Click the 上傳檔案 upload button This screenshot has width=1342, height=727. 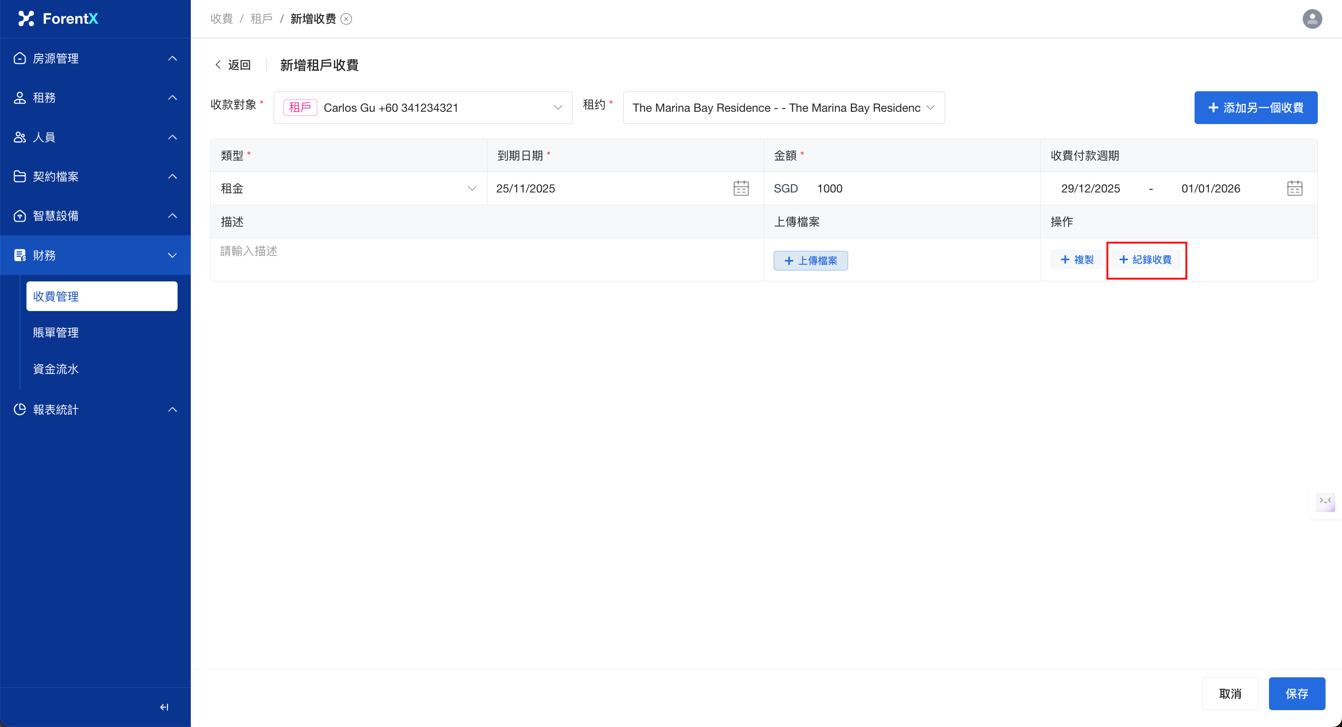[810, 261]
